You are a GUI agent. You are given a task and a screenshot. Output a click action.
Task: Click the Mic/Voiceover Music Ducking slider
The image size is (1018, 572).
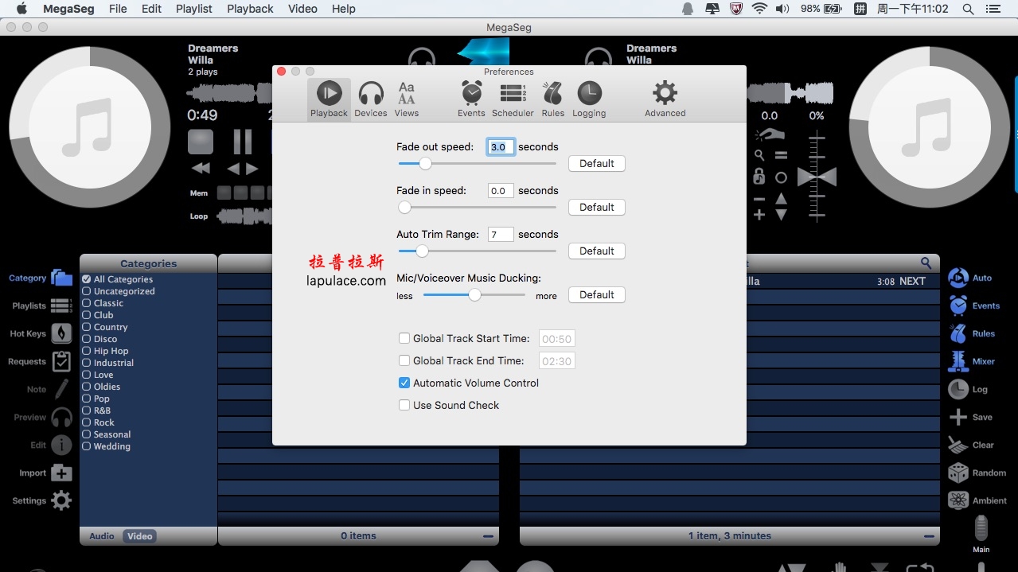tap(474, 295)
